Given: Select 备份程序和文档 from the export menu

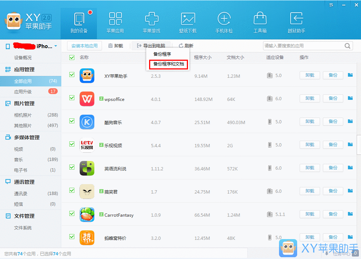Looking at the screenshot, I should click(168, 64).
